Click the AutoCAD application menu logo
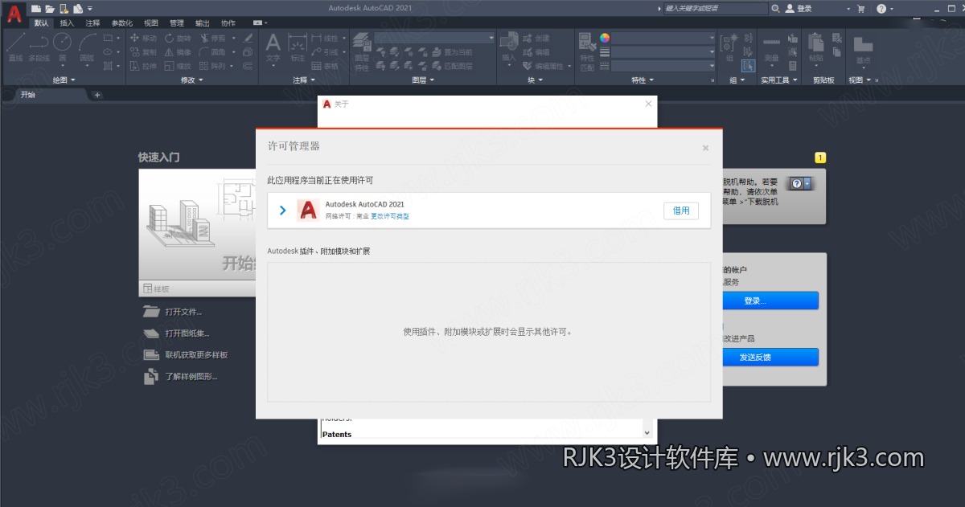Screen dimensions: 965x507 (14, 14)
